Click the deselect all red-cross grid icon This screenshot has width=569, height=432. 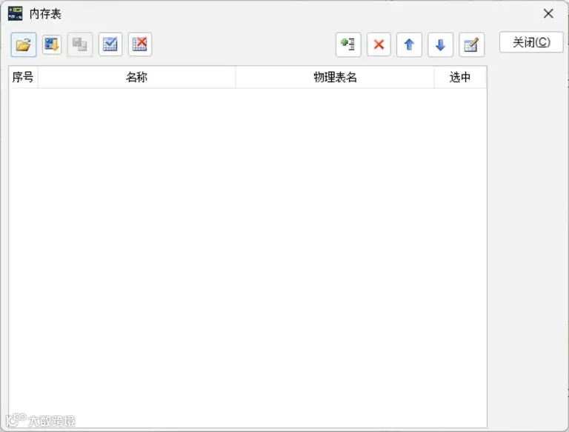[140, 44]
